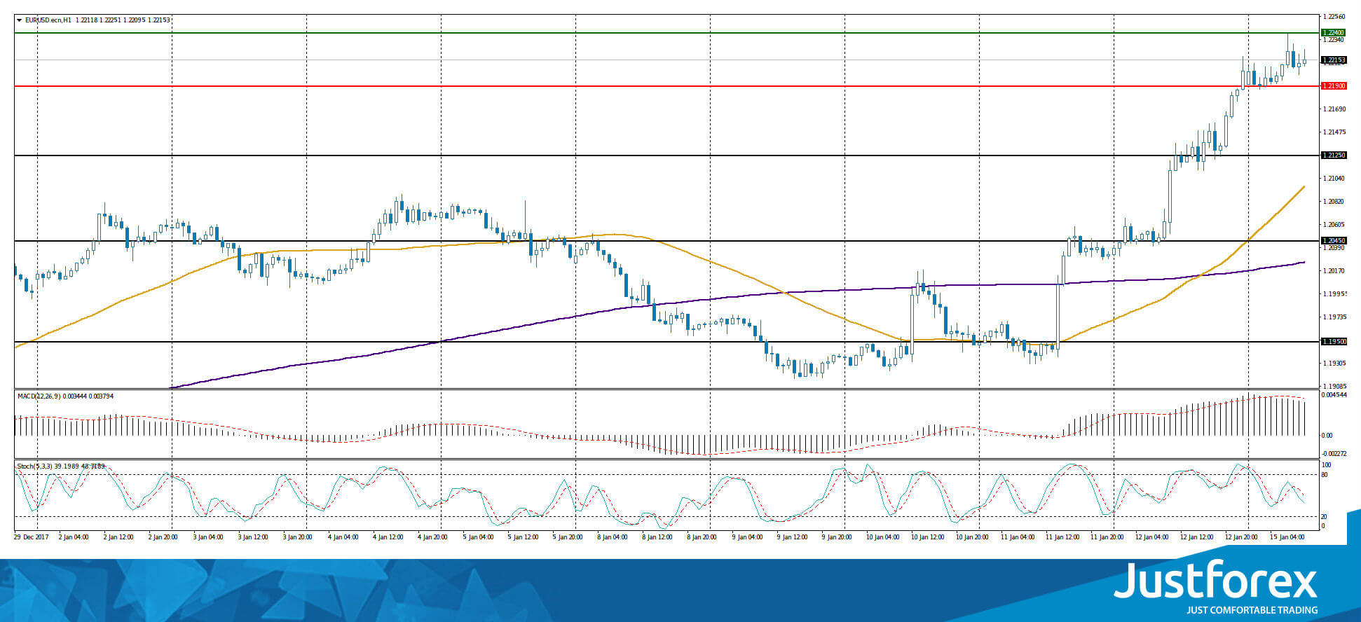Viewport: 1361px width, 622px height.
Task: Click the MACD scale value 0.00
Action: tap(1327, 436)
